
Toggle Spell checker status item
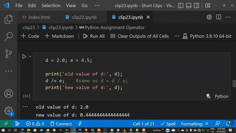(168, 124)
